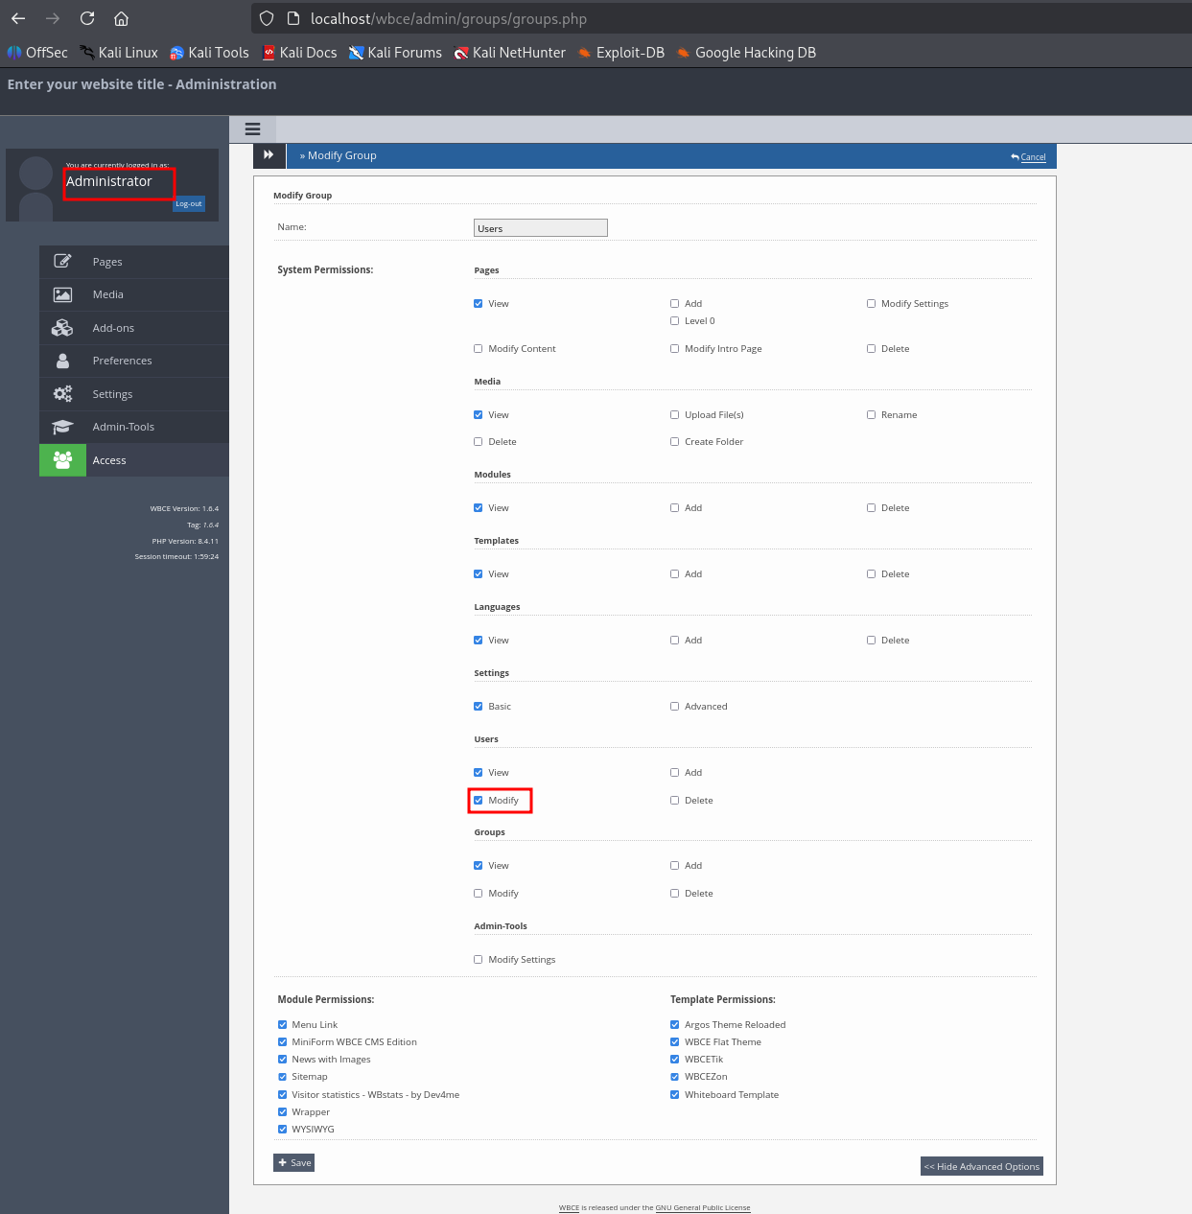Image resolution: width=1192 pixels, height=1214 pixels.
Task: Check Settings Advanced permission
Action: click(x=674, y=706)
